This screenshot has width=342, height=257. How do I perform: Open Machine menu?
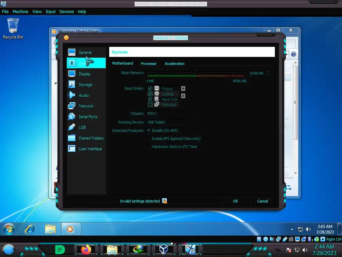[x=20, y=12]
